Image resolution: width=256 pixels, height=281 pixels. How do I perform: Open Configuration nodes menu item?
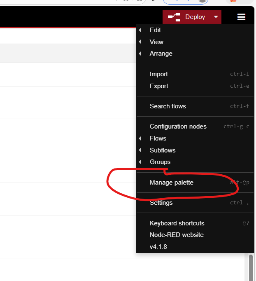point(178,126)
